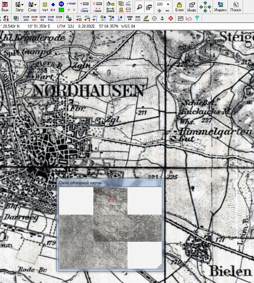This screenshot has width=254, height=283.
Task: Click the red rectangle in overview map
Action: tap(111, 200)
